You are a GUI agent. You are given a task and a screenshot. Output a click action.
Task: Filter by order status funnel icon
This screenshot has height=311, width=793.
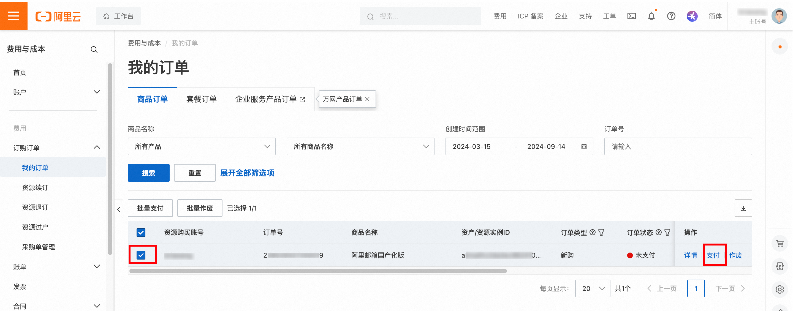point(667,232)
